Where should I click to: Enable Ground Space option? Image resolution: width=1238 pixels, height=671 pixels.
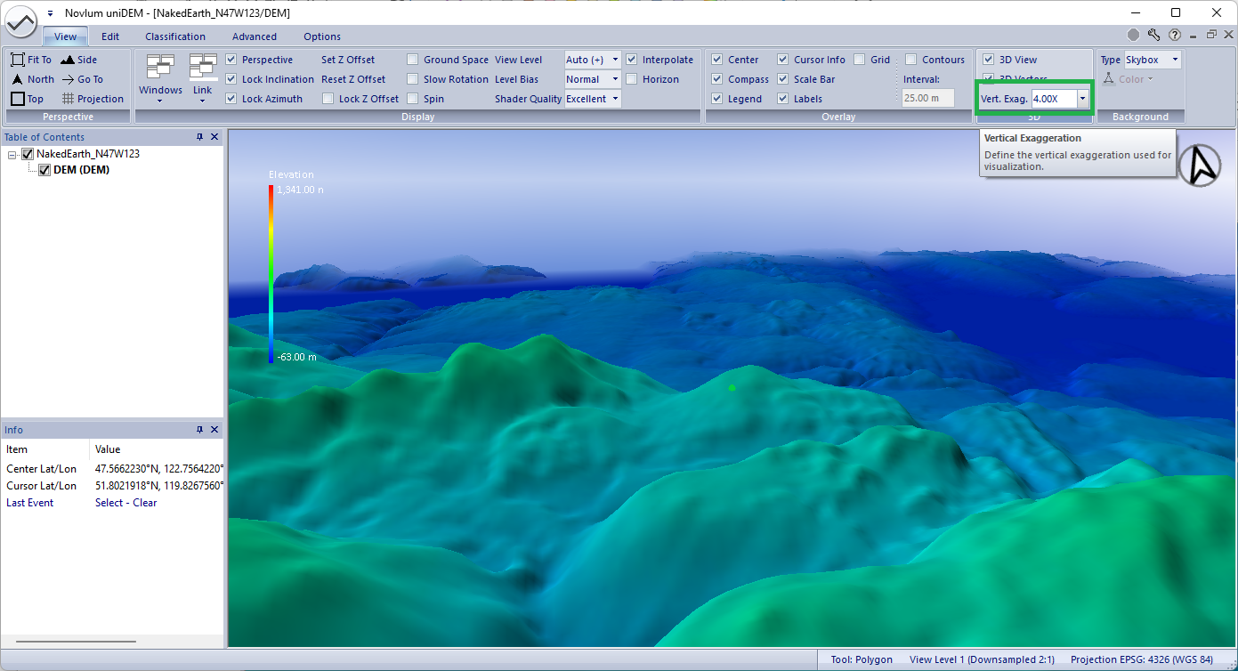[x=413, y=60]
